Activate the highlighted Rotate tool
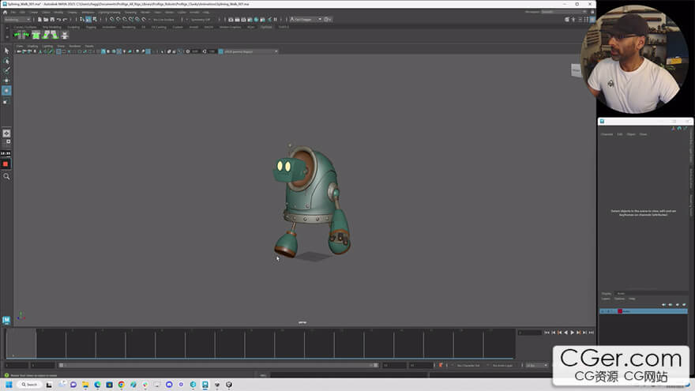Viewport: 695px width, 391px height. click(x=6, y=90)
